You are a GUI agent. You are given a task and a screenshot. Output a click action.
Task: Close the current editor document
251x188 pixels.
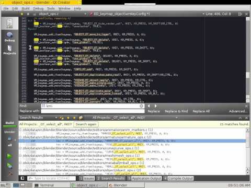246,14
